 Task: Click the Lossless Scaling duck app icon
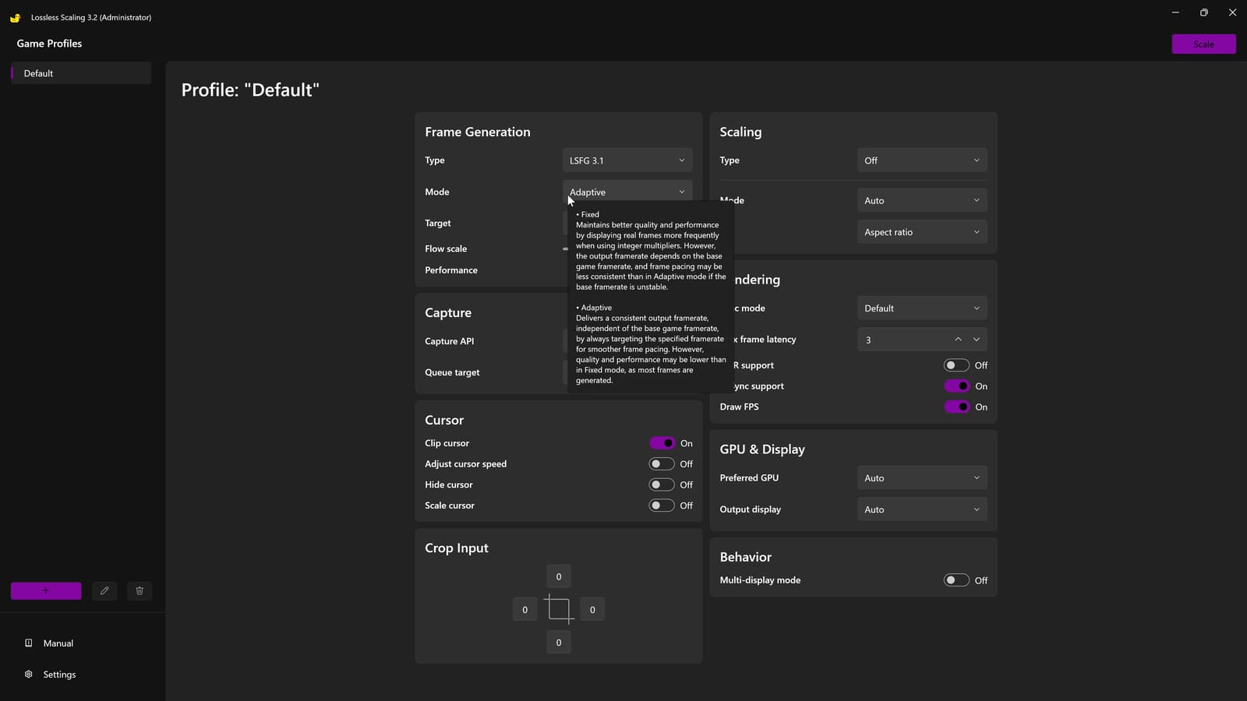pyautogui.click(x=15, y=17)
